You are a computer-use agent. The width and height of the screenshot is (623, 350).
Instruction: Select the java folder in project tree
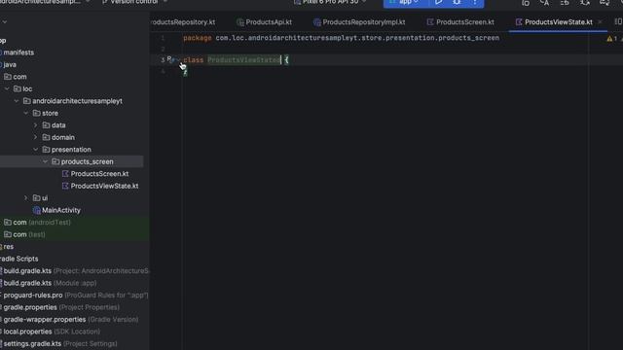9,65
